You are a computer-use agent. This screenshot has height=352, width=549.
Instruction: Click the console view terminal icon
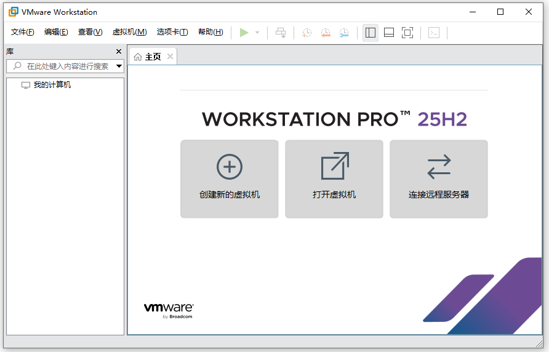[434, 33]
